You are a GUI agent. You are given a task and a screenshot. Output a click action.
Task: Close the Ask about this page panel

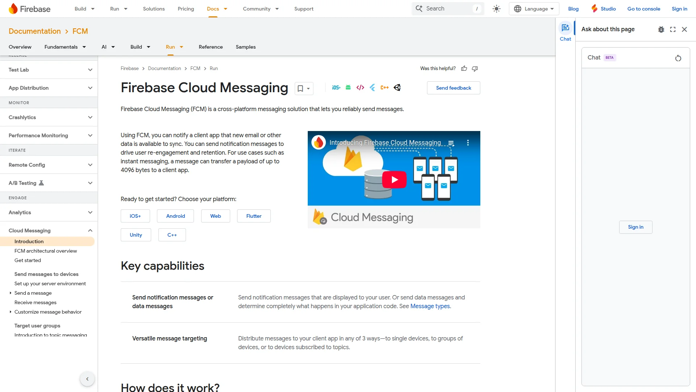tap(684, 29)
